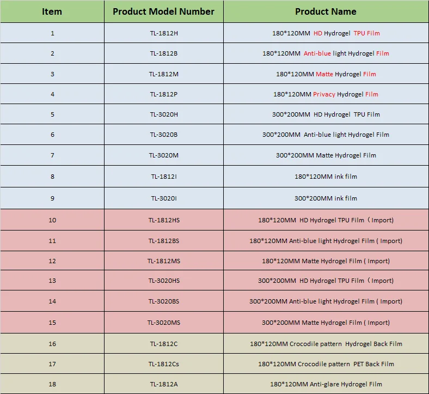Select the TL-3020MS model cell
429x394 pixels.
(164, 323)
